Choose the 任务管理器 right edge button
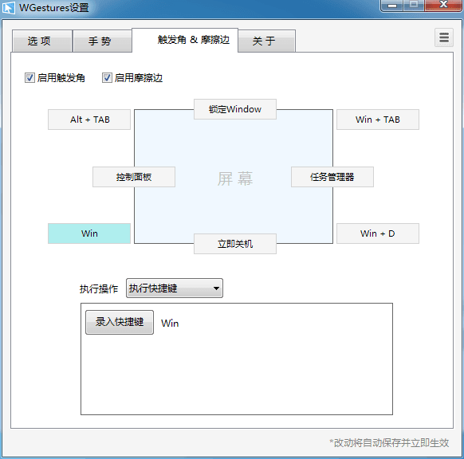 (x=332, y=177)
